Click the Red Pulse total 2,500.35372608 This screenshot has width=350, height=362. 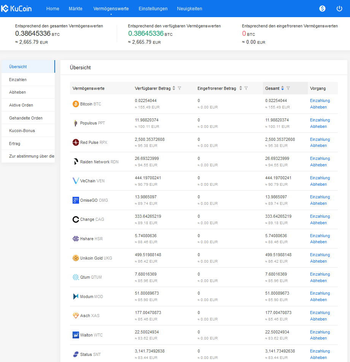[x=280, y=139]
